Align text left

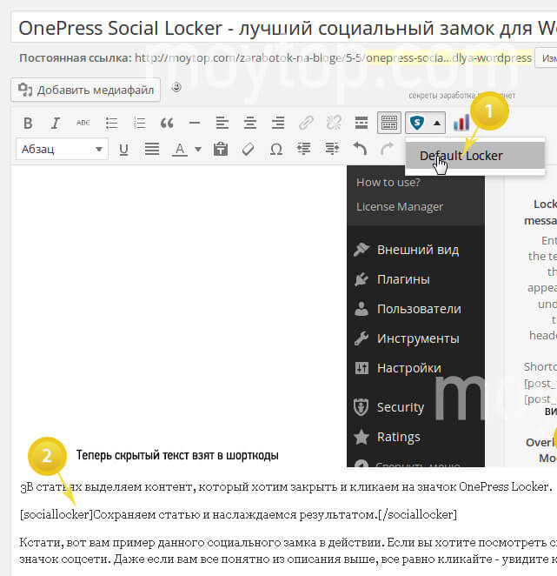(x=222, y=123)
